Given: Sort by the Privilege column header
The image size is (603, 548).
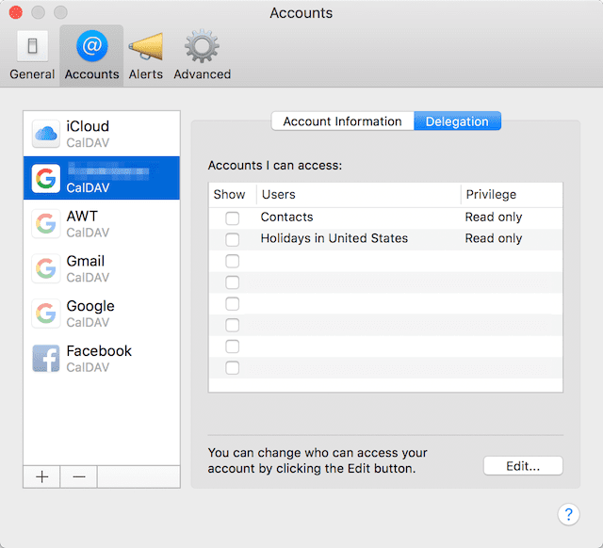Looking at the screenshot, I should (x=510, y=195).
